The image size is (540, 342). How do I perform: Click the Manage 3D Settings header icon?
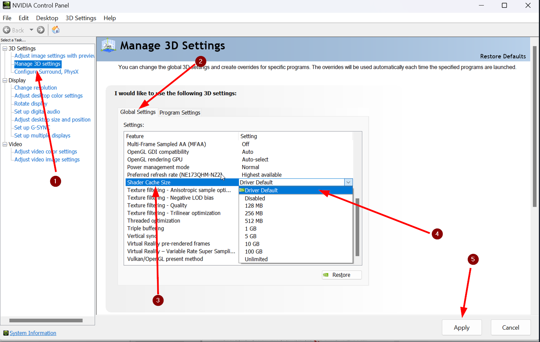[109, 46]
